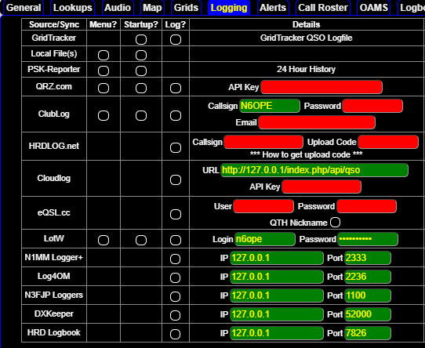Edit the Cloudlog URL field
This screenshot has height=348, width=425.
pos(314,170)
